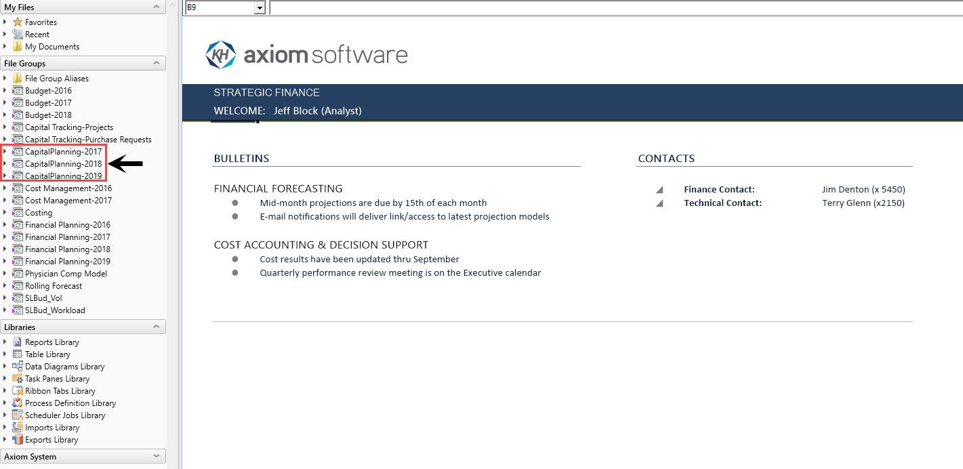Screen dimensions: 963x469
Task: Open Capital Tracking-Purchase Requests group
Action: pyautogui.click(x=88, y=140)
